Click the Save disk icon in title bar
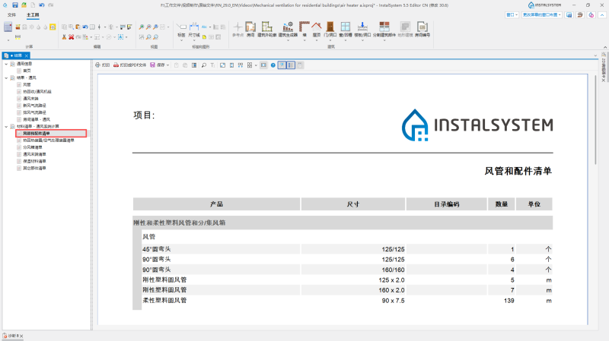Viewport: 609px width, 341px height. [14, 5]
